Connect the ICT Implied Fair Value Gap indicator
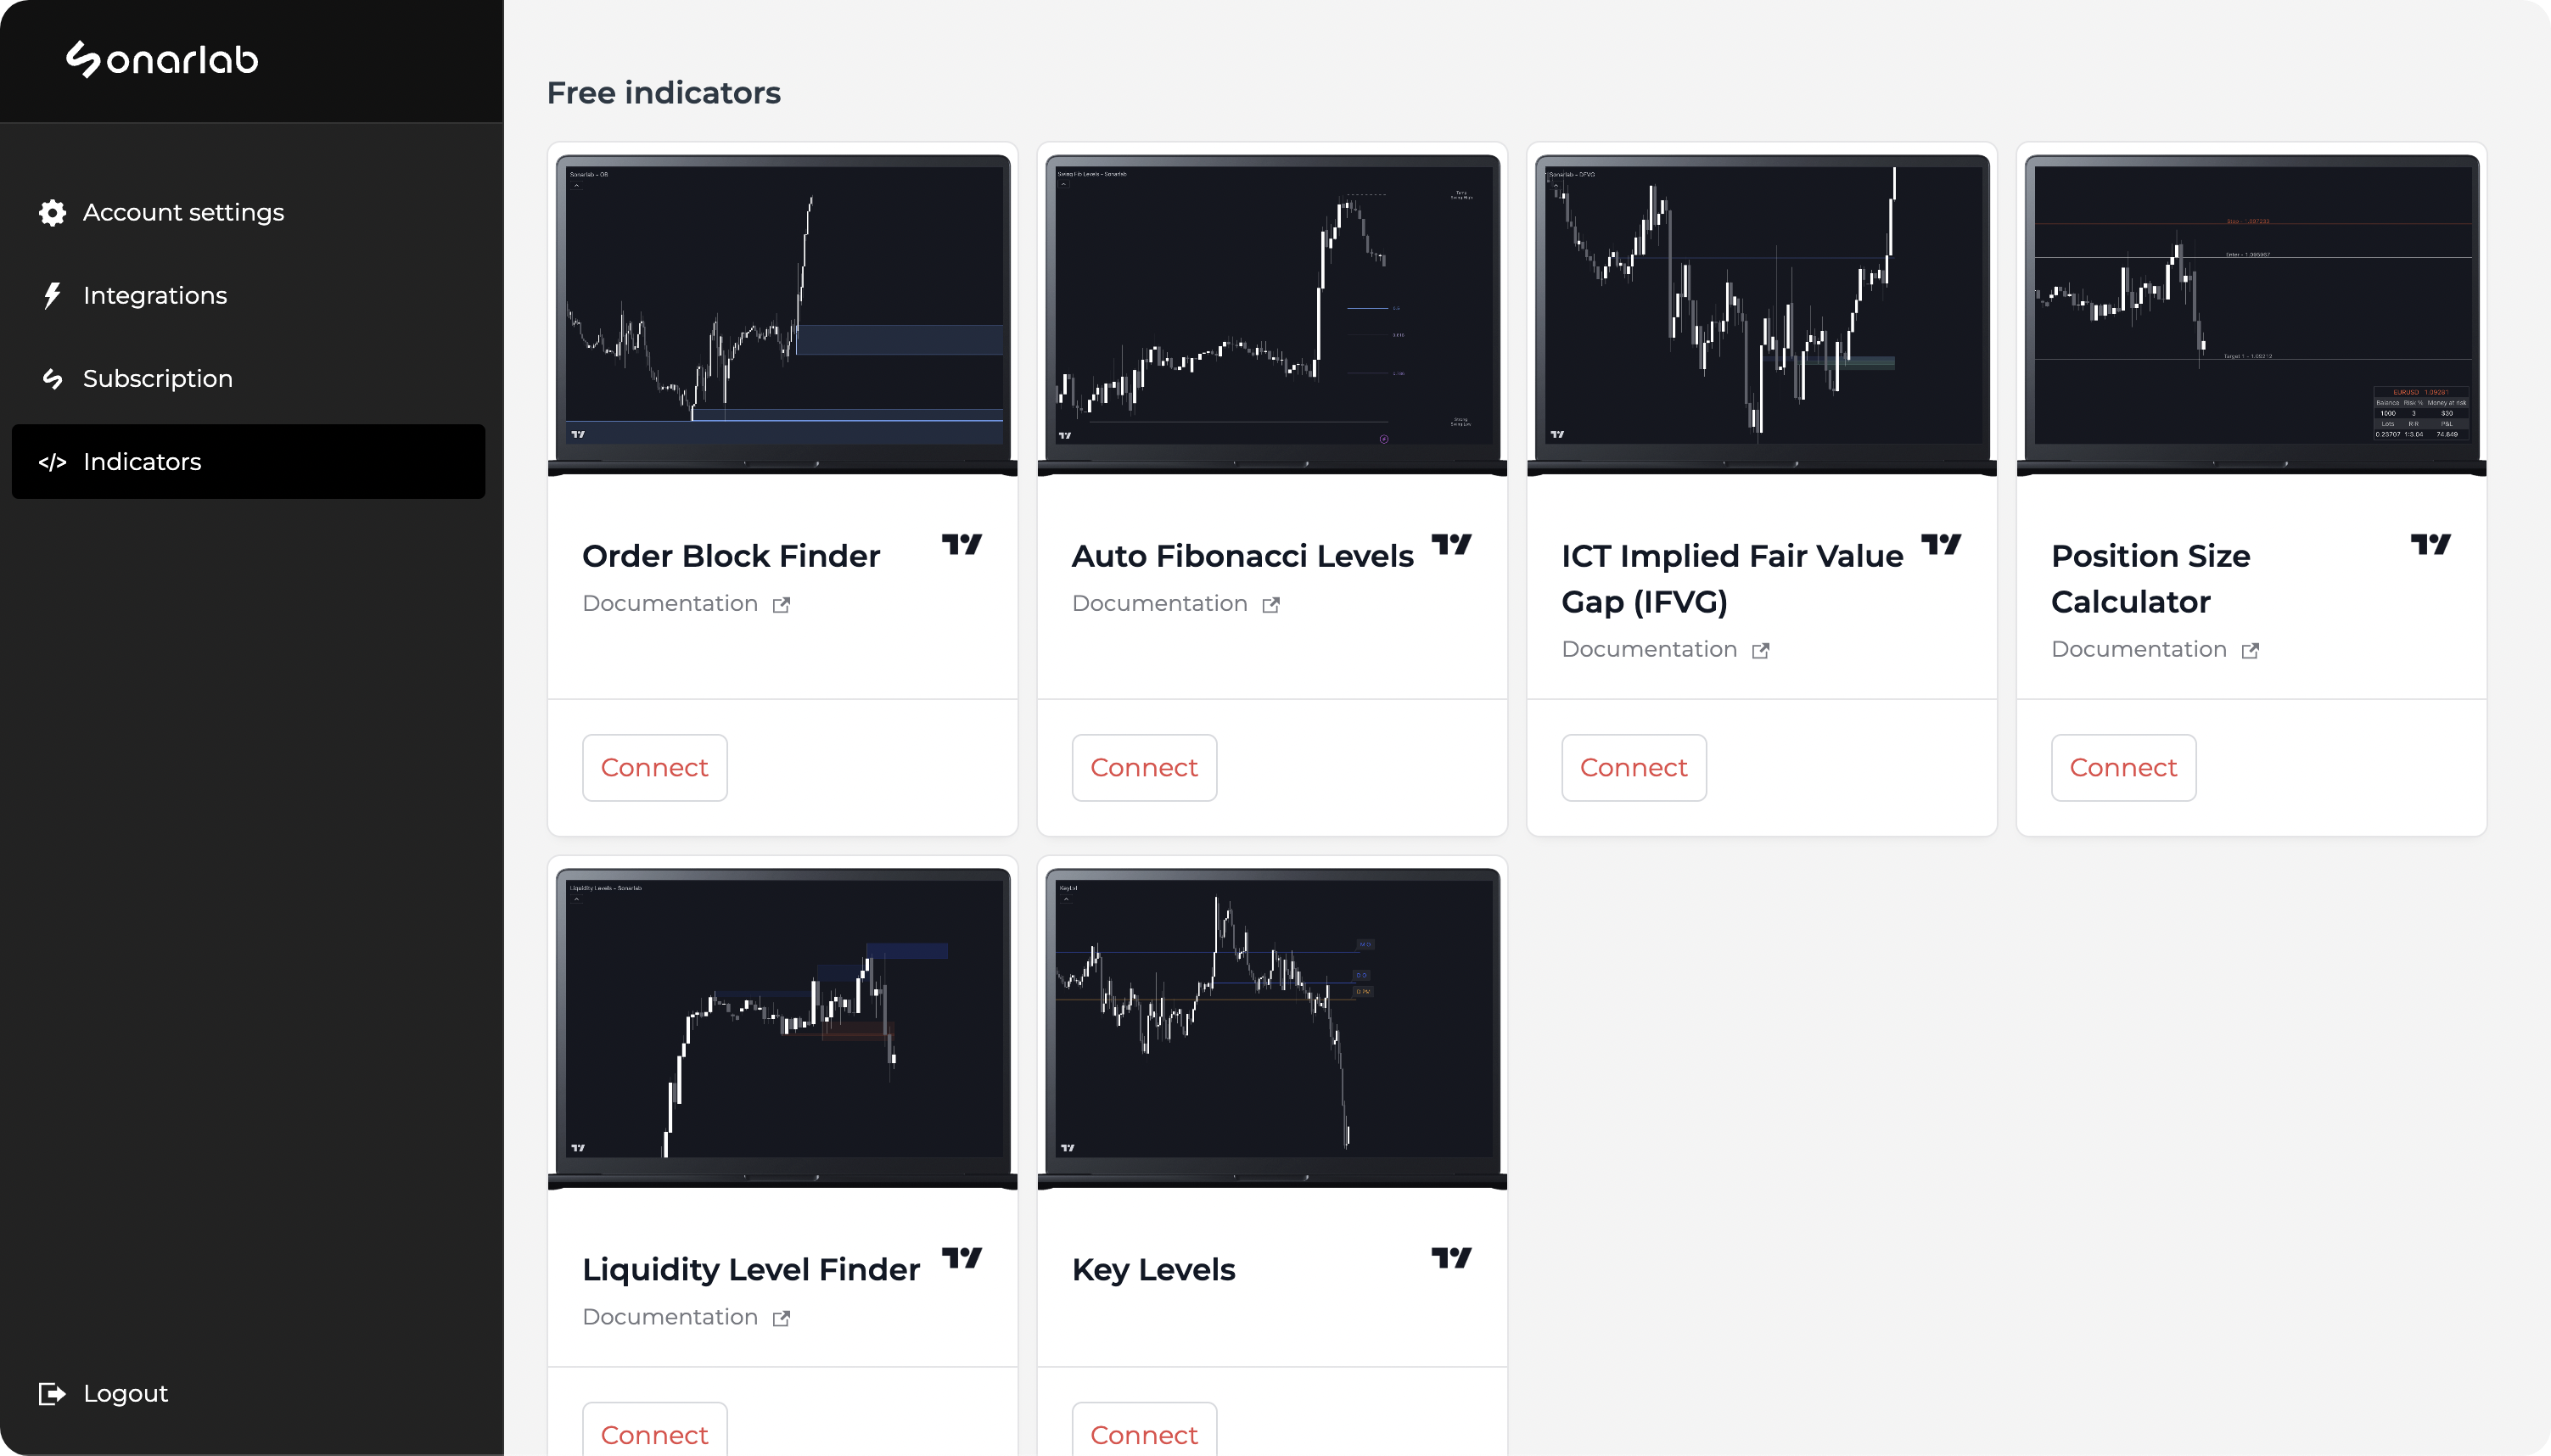Screen dimensions: 2551x1456 (x=1633, y=768)
